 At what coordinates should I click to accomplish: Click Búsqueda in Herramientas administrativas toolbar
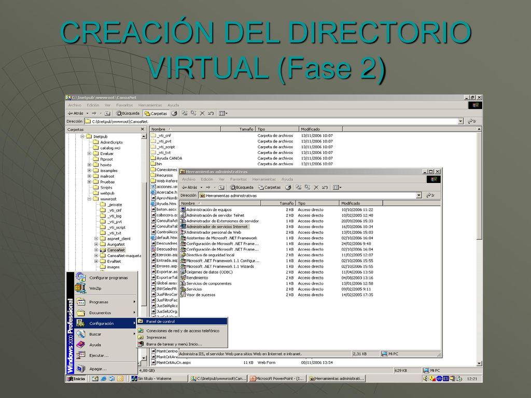[x=242, y=187]
